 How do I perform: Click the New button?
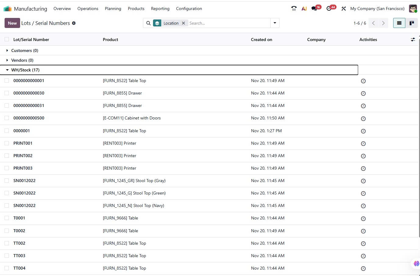point(12,23)
